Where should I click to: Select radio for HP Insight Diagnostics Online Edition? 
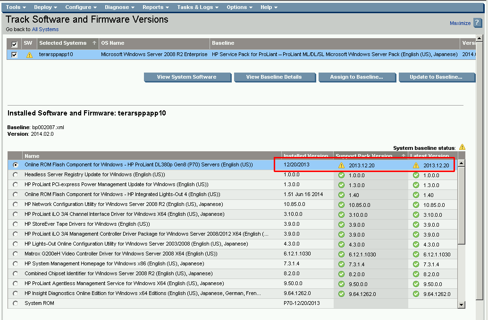[15, 293]
